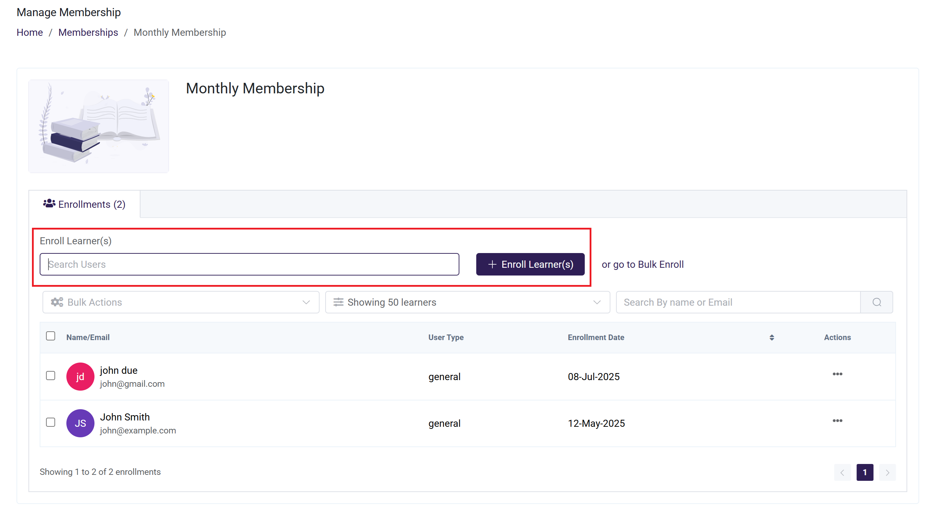
Task: Select John Smith row checkbox
Action: pos(51,422)
